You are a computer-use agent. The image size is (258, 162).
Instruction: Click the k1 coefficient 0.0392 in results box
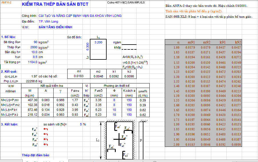tap(114, 76)
